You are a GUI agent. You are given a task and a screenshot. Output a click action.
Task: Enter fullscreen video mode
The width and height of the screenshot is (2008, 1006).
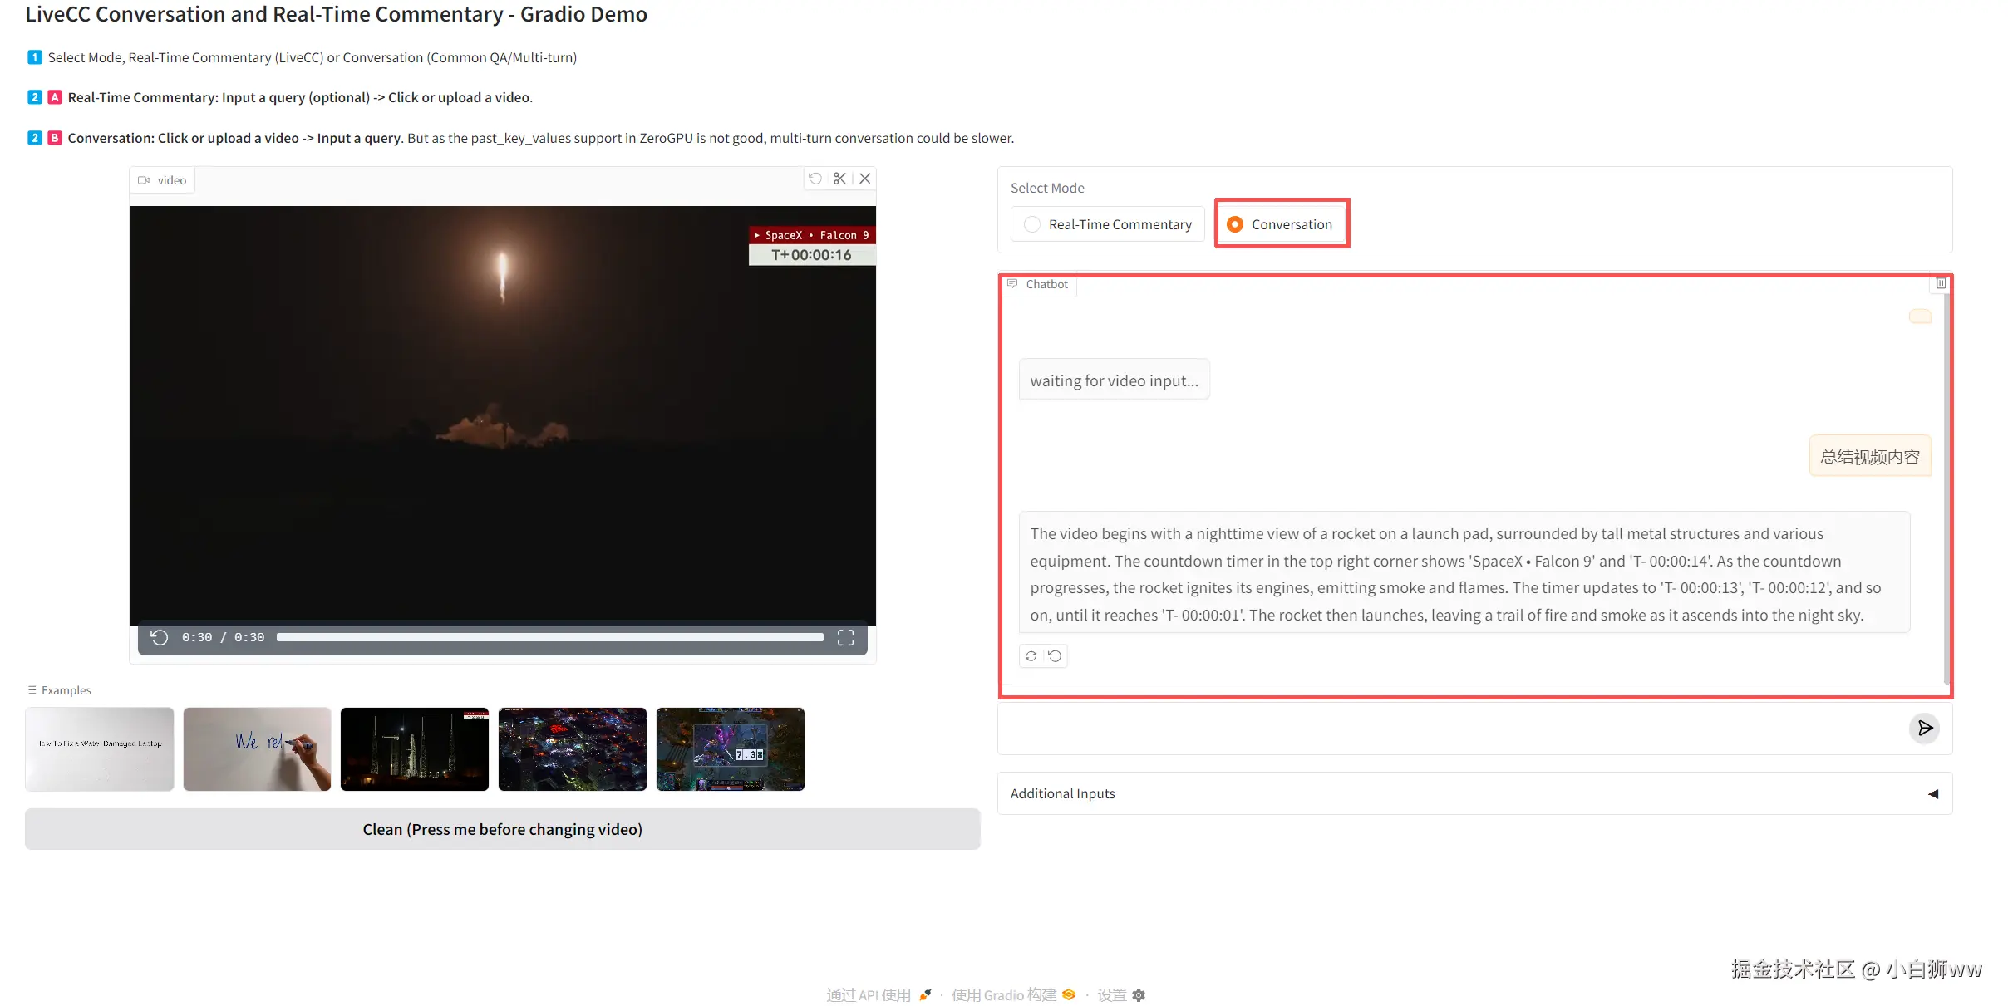[x=845, y=637]
